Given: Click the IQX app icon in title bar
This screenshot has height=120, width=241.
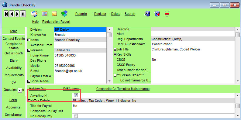Looking at the screenshot, I should pos(5,5).
